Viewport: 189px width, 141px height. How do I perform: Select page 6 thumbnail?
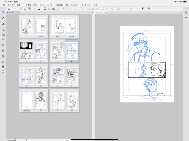coord(41,51)
